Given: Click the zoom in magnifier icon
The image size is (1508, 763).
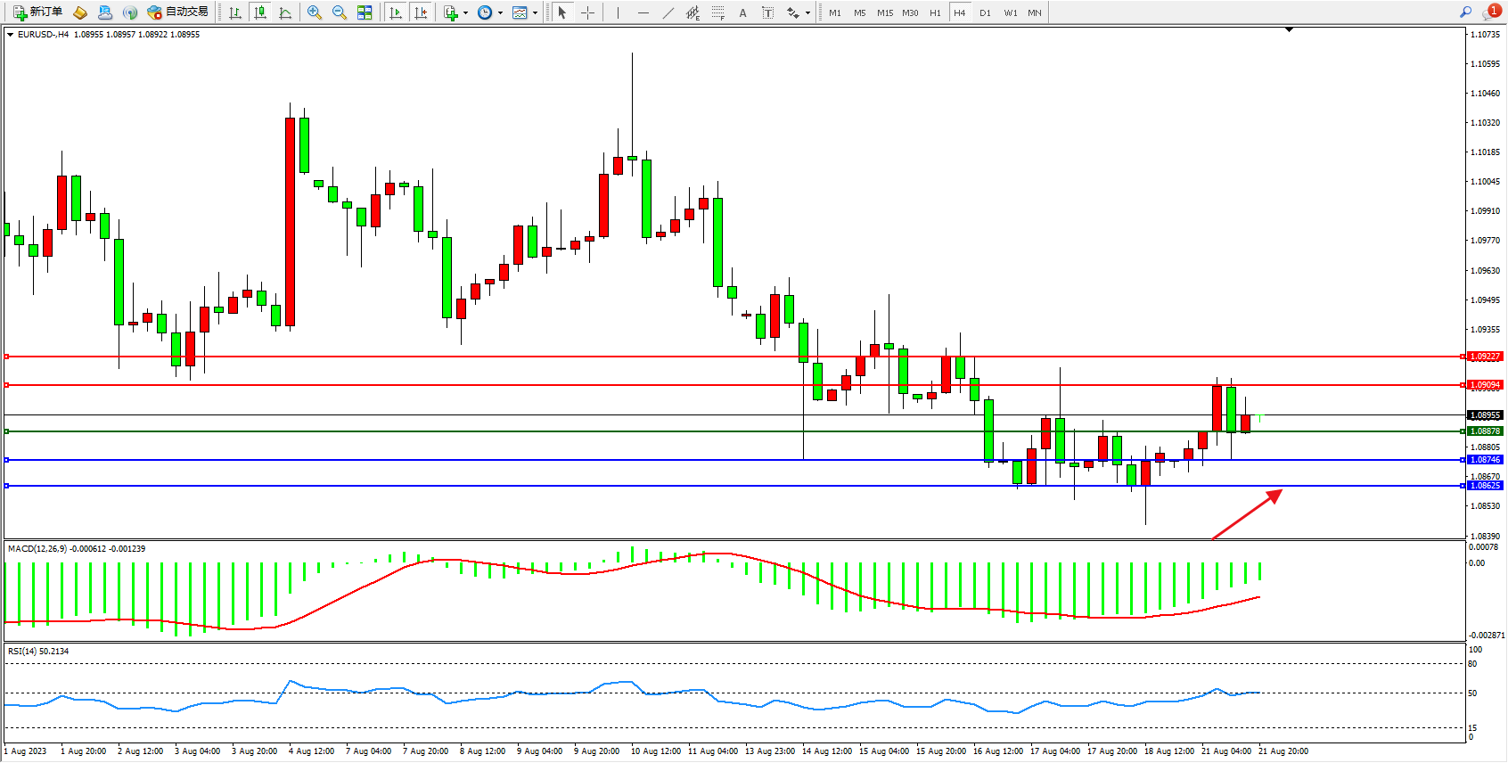Looking at the screenshot, I should [x=314, y=12].
